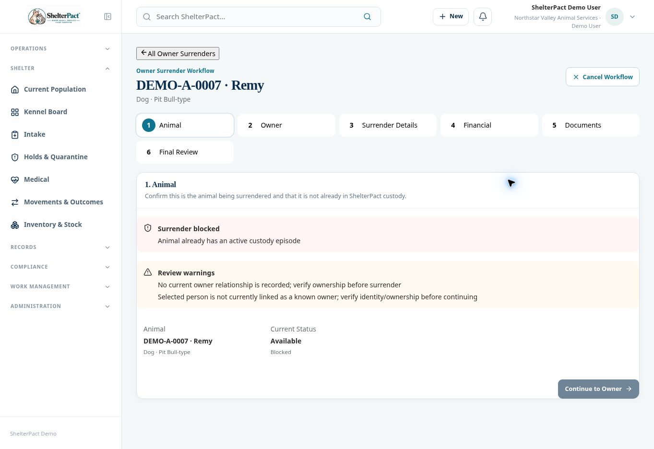The image size is (654, 449).
Task: Click the Review warnings triangle icon
Action: pos(148,272)
